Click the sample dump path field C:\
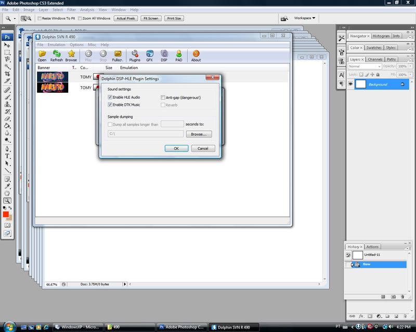Screen dimensions: 416x332 [146, 134]
